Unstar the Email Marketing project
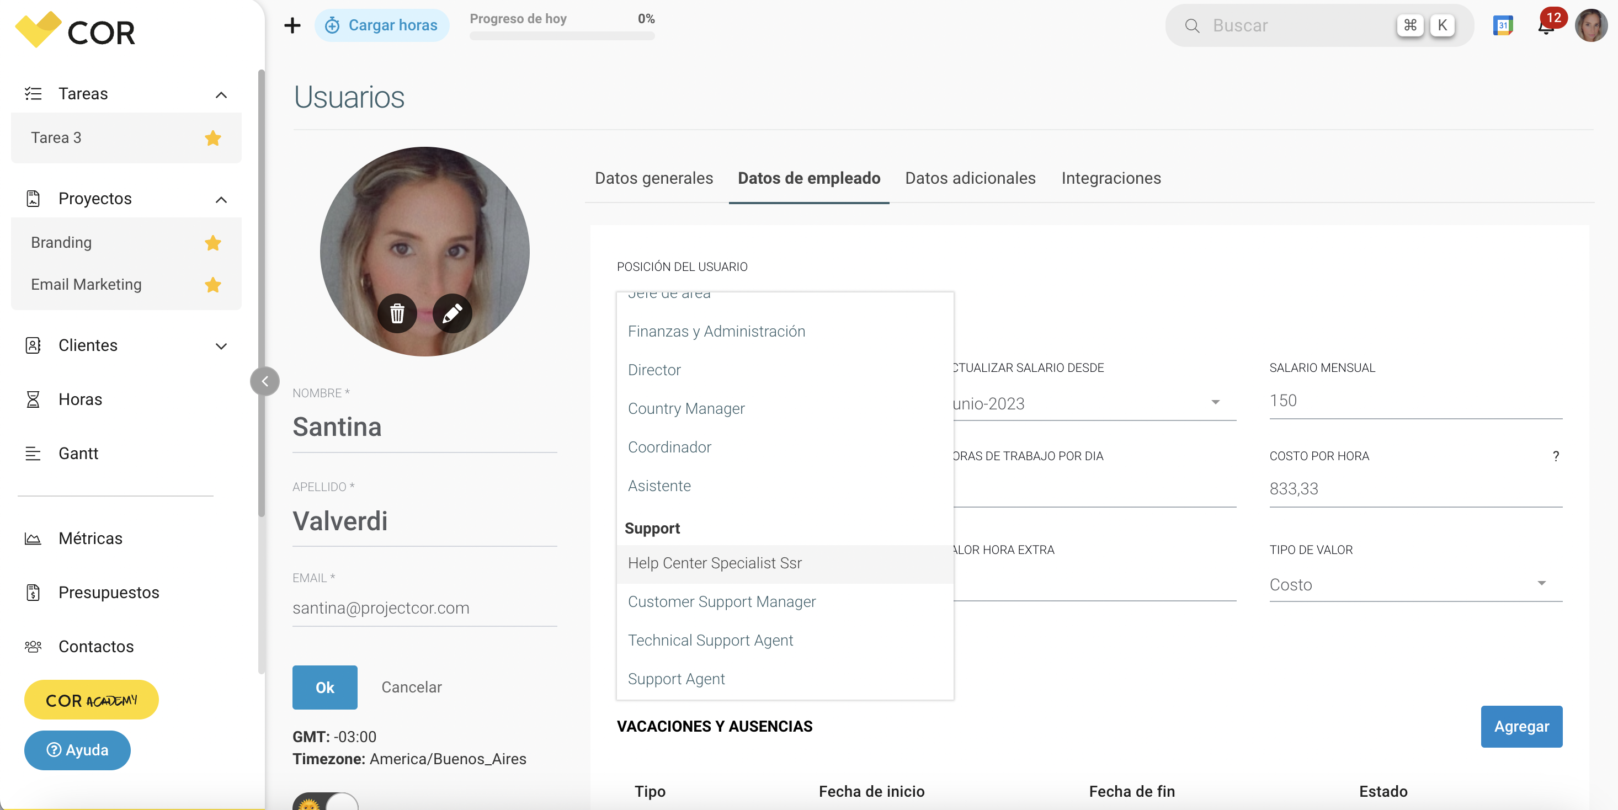 (x=213, y=285)
